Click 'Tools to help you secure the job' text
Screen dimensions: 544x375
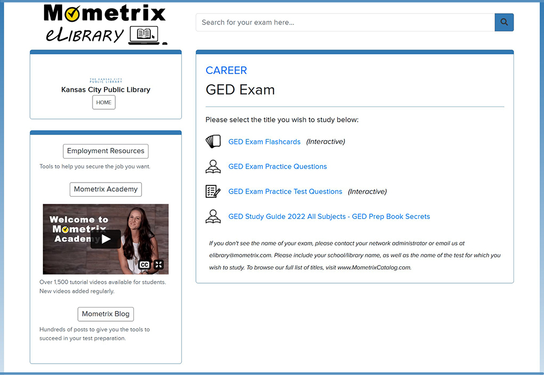tap(95, 166)
